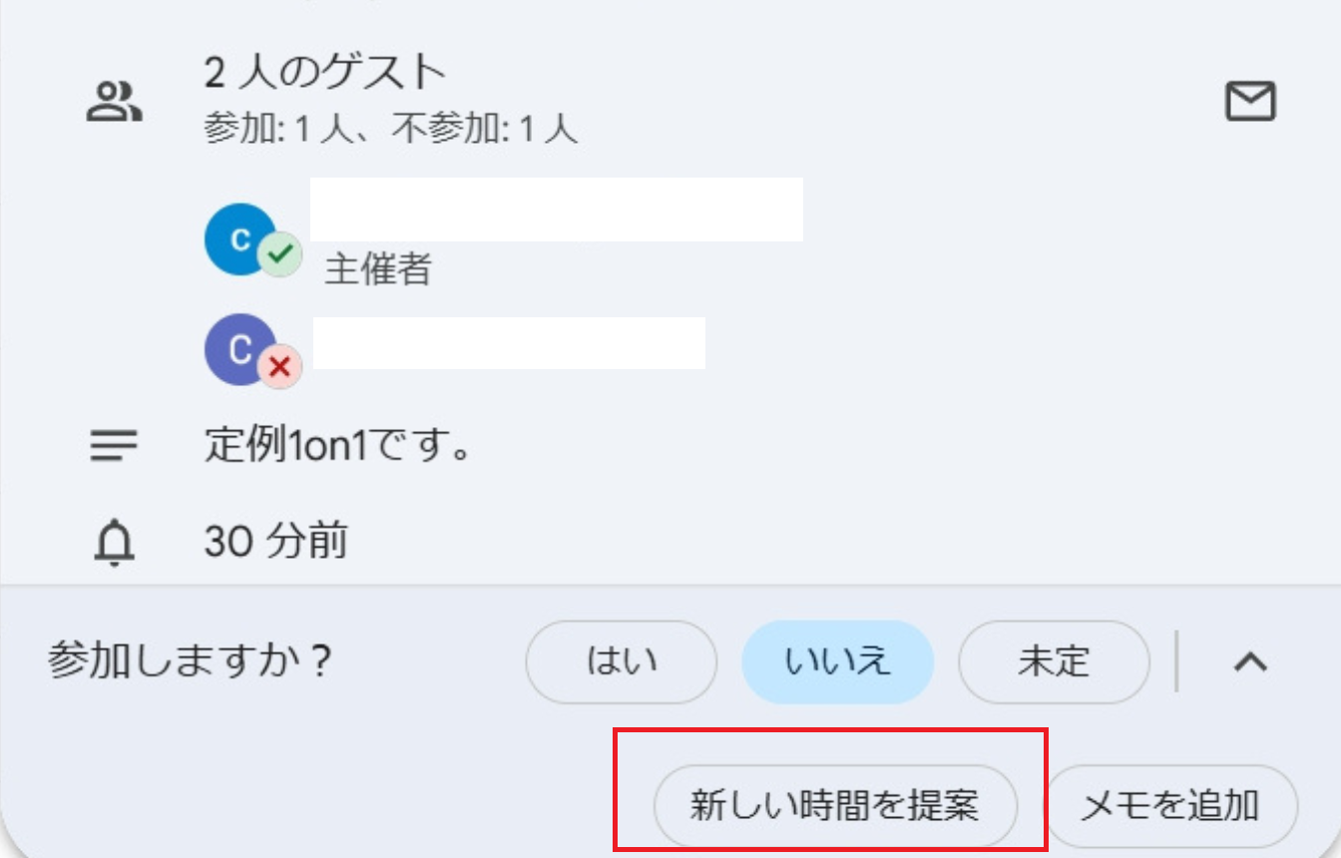
Task: Collapse the RSVP options with the chevron
Action: click(1250, 661)
